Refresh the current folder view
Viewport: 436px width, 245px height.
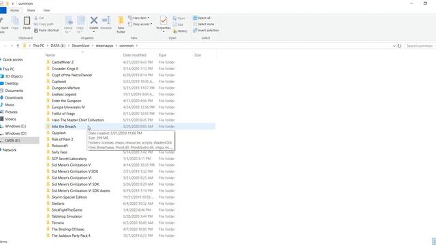(x=399, y=46)
